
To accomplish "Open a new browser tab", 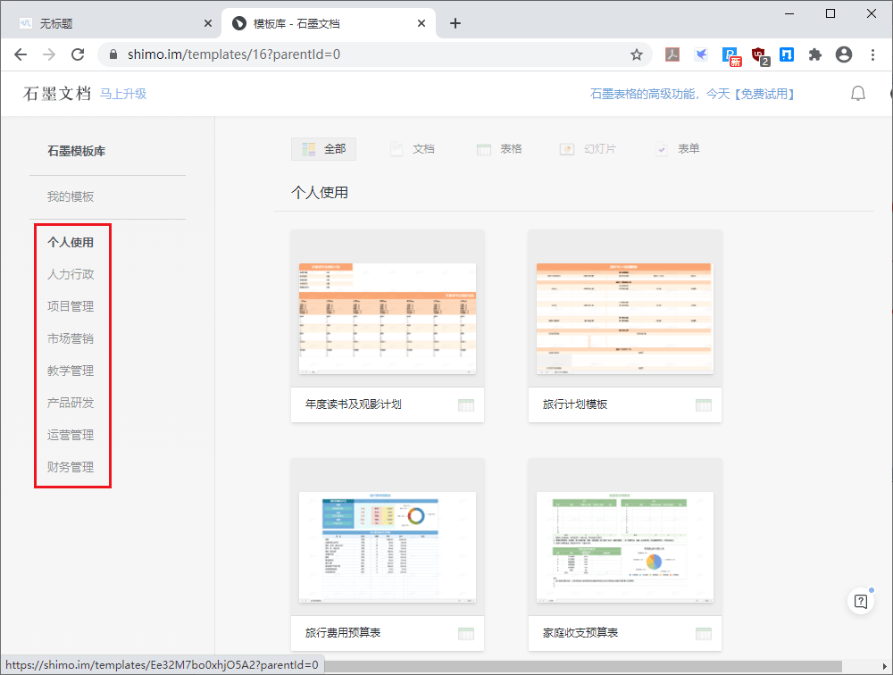I will point(455,23).
